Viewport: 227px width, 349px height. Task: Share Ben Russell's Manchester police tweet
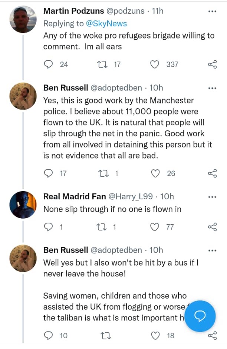(x=212, y=173)
